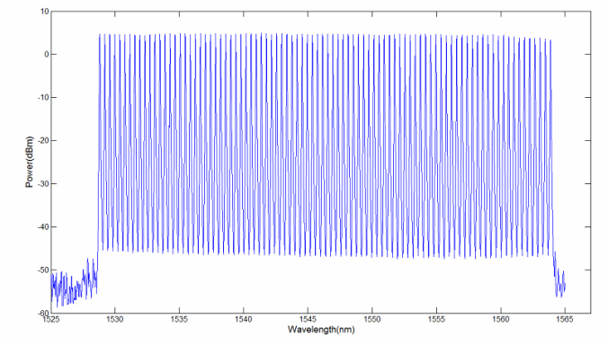Screen dimensions: 608x345
Task: Click the 10 y-axis tick label
Action: coord(45,12)
